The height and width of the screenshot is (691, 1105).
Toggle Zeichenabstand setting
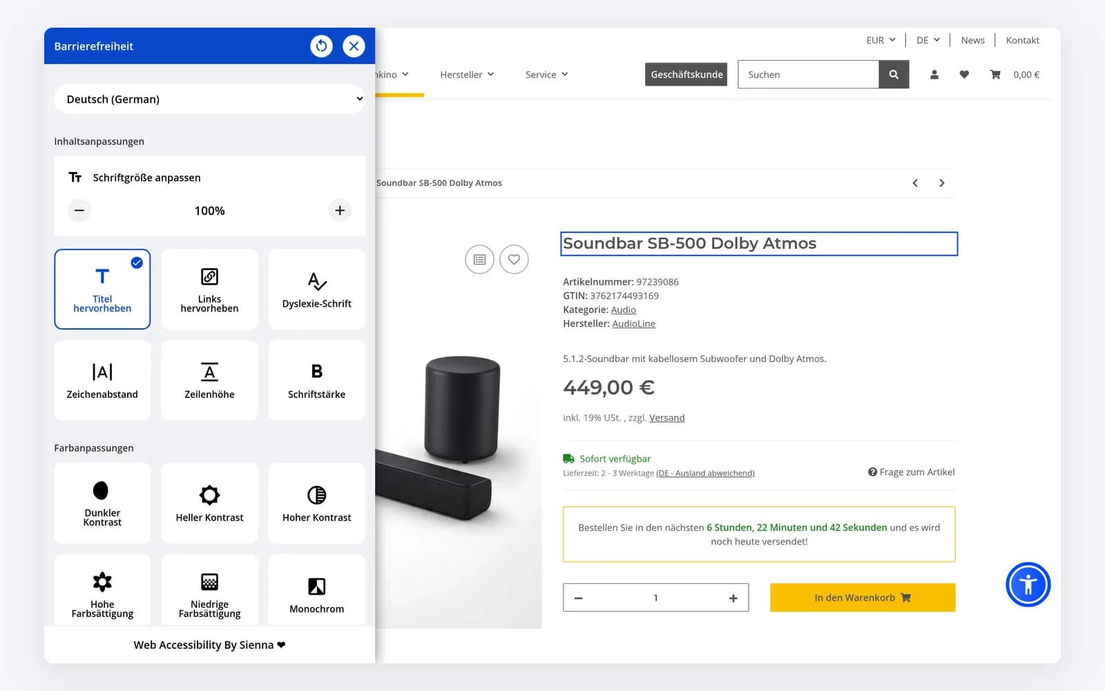point(102,380)
